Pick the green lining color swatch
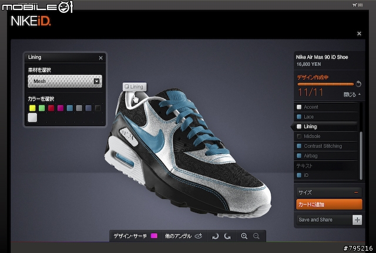The width and height of the screenshot is (376, 253). (42, 108)
